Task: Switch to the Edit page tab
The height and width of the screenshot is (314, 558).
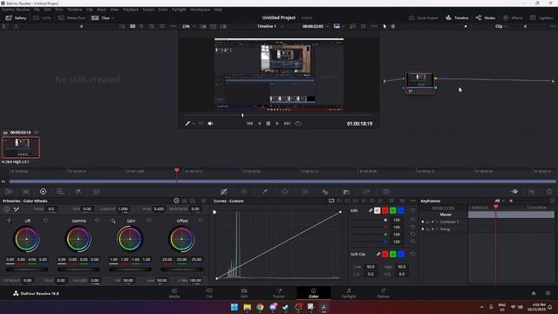Action: [x=244, y=293]
